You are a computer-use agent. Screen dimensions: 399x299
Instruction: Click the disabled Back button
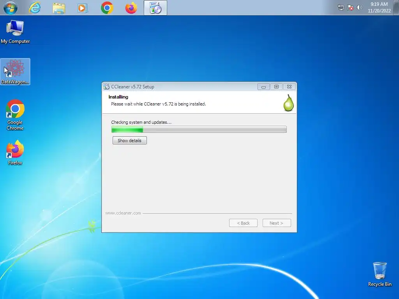[243, 223]
